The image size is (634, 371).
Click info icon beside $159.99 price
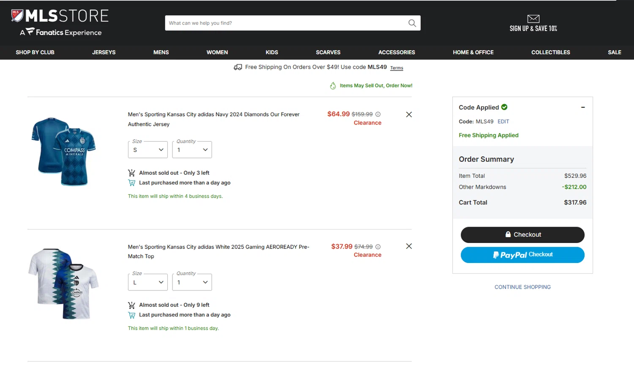[378, 114]
